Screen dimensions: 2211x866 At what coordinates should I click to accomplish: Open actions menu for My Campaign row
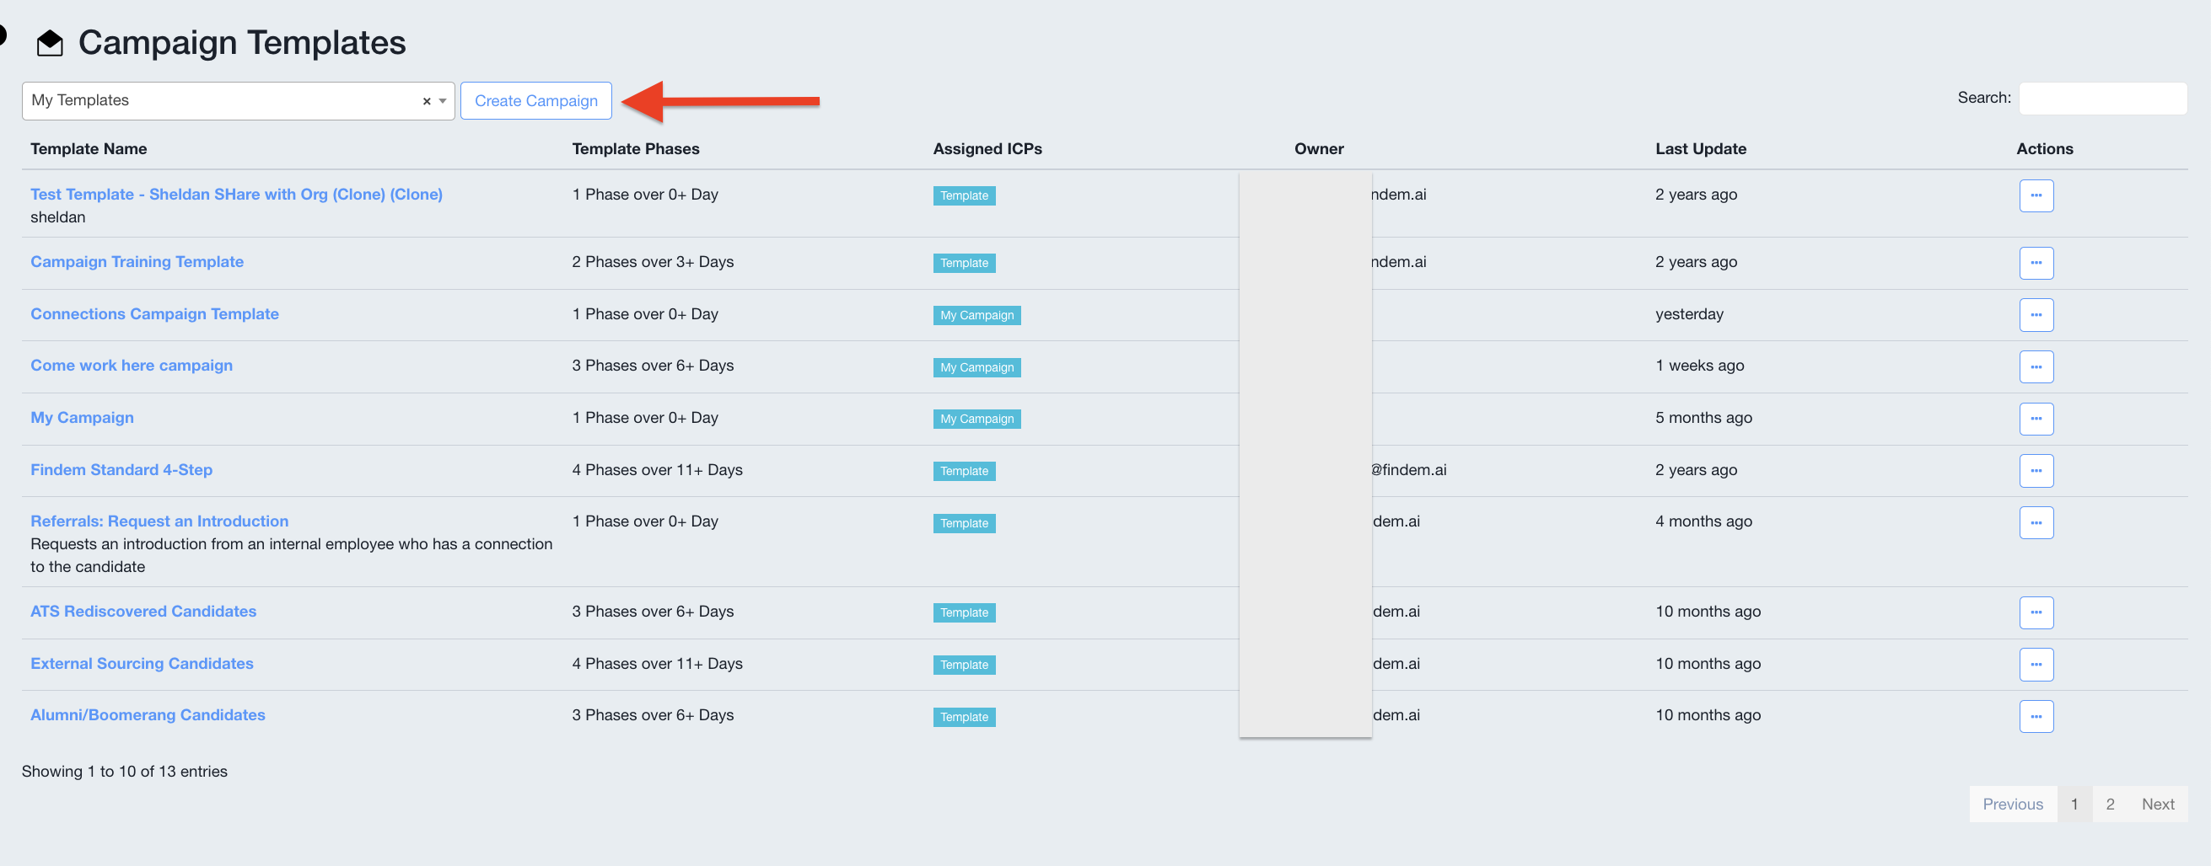pos(2036,420)
